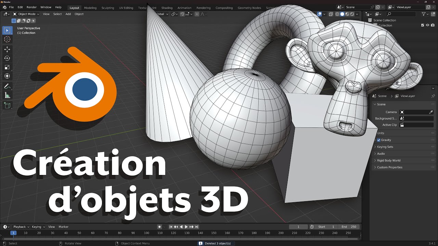Screen dimensions: 438x246
Task: Expand the Keying Sets panel
Action: (x=404, y=147)
